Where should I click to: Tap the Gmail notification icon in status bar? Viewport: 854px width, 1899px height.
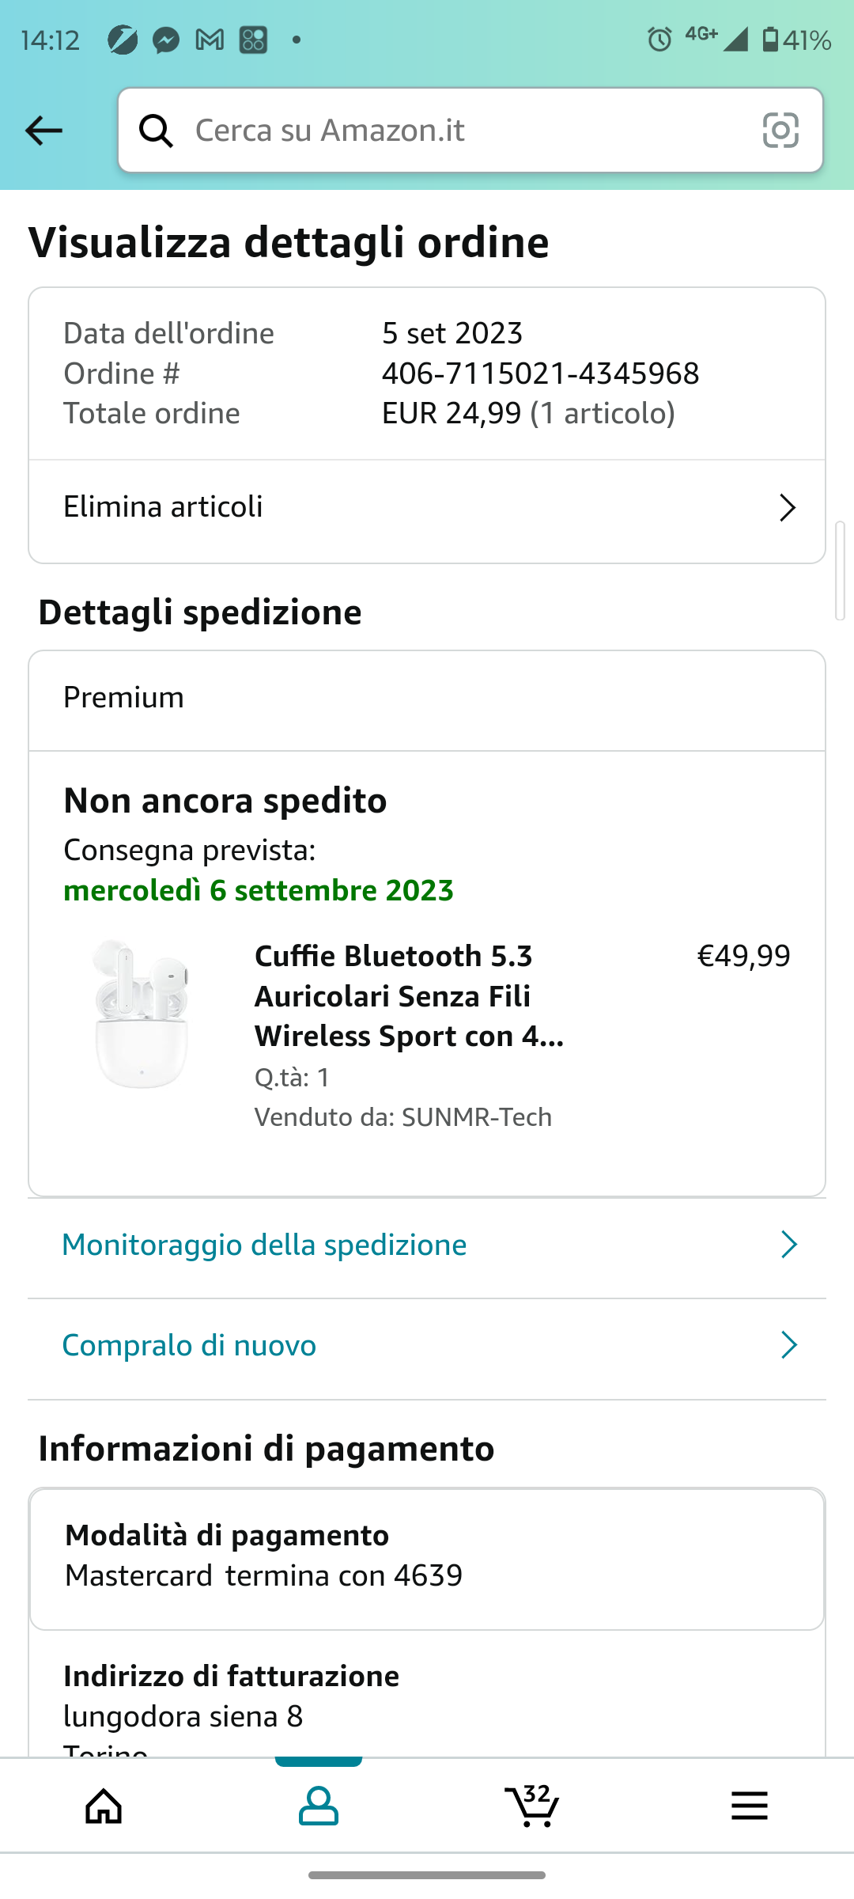click(210, 40)
